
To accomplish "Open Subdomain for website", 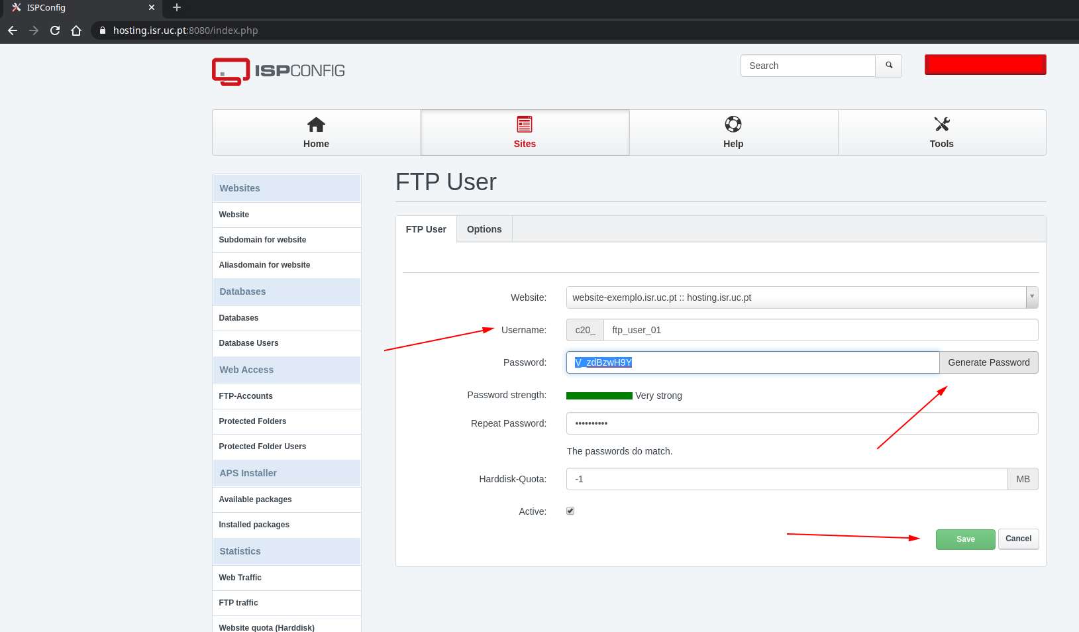I will click(287, 240).
